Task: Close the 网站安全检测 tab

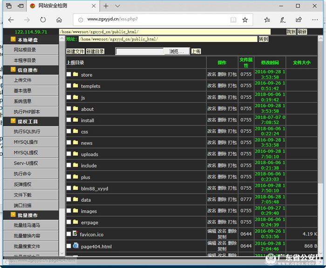Action: pyautogui.click(x=94, y=6)
